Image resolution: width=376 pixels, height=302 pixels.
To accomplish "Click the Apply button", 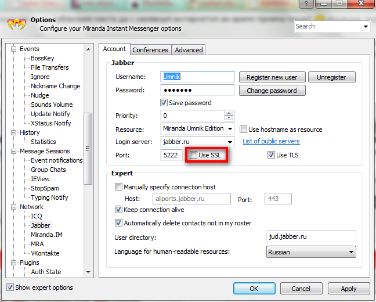I will (349, 288).
